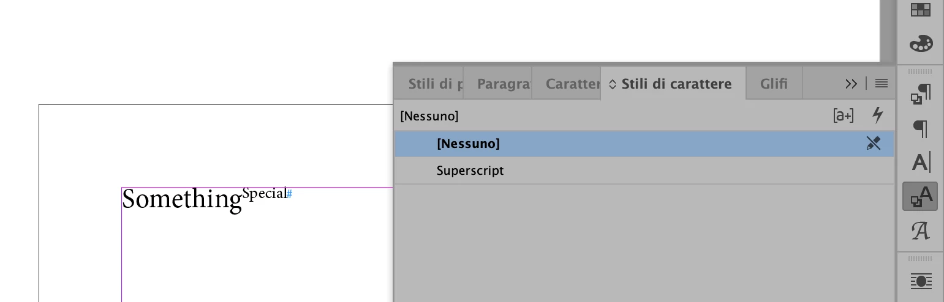Open the Glyphs panel dock icon
The width and height of the screenshot is (944, 302).
920,230
